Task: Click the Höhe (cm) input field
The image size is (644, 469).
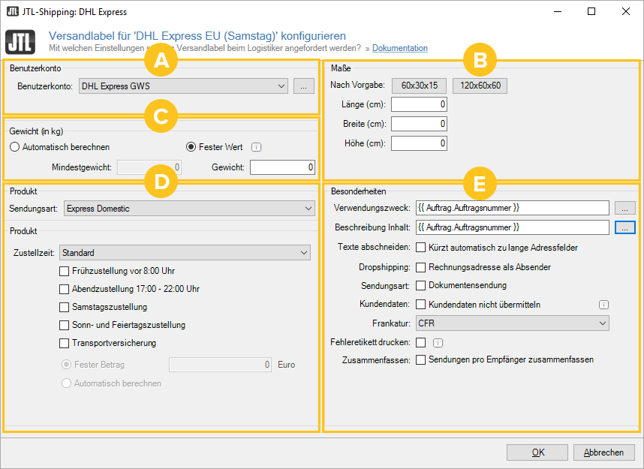Action: pos(419,144)
